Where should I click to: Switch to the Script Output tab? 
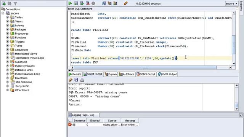93,74
